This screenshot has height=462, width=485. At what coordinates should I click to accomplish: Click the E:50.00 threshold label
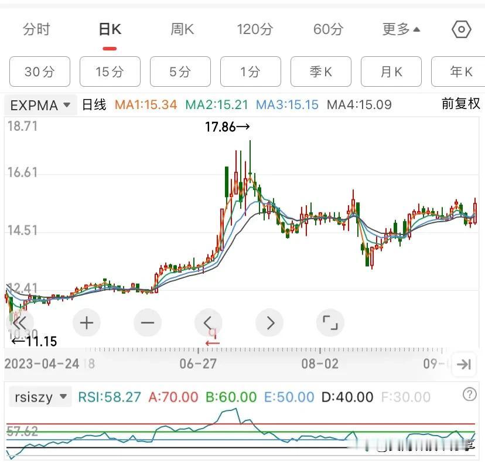point(289,397)
